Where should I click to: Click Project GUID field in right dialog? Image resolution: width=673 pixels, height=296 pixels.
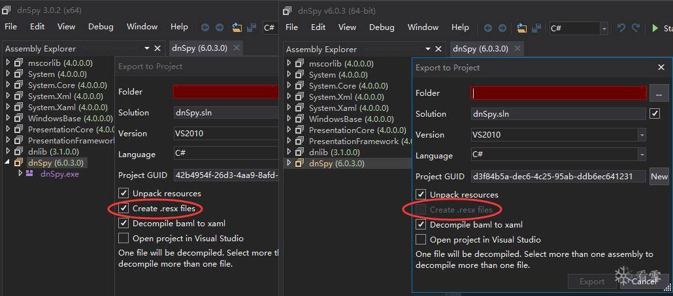[559, 176]
